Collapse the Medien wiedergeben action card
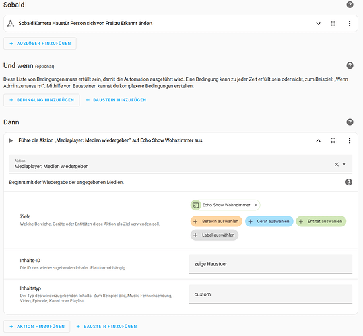The width and height of the screenshot is (363, 336). [x=318, y=140]
